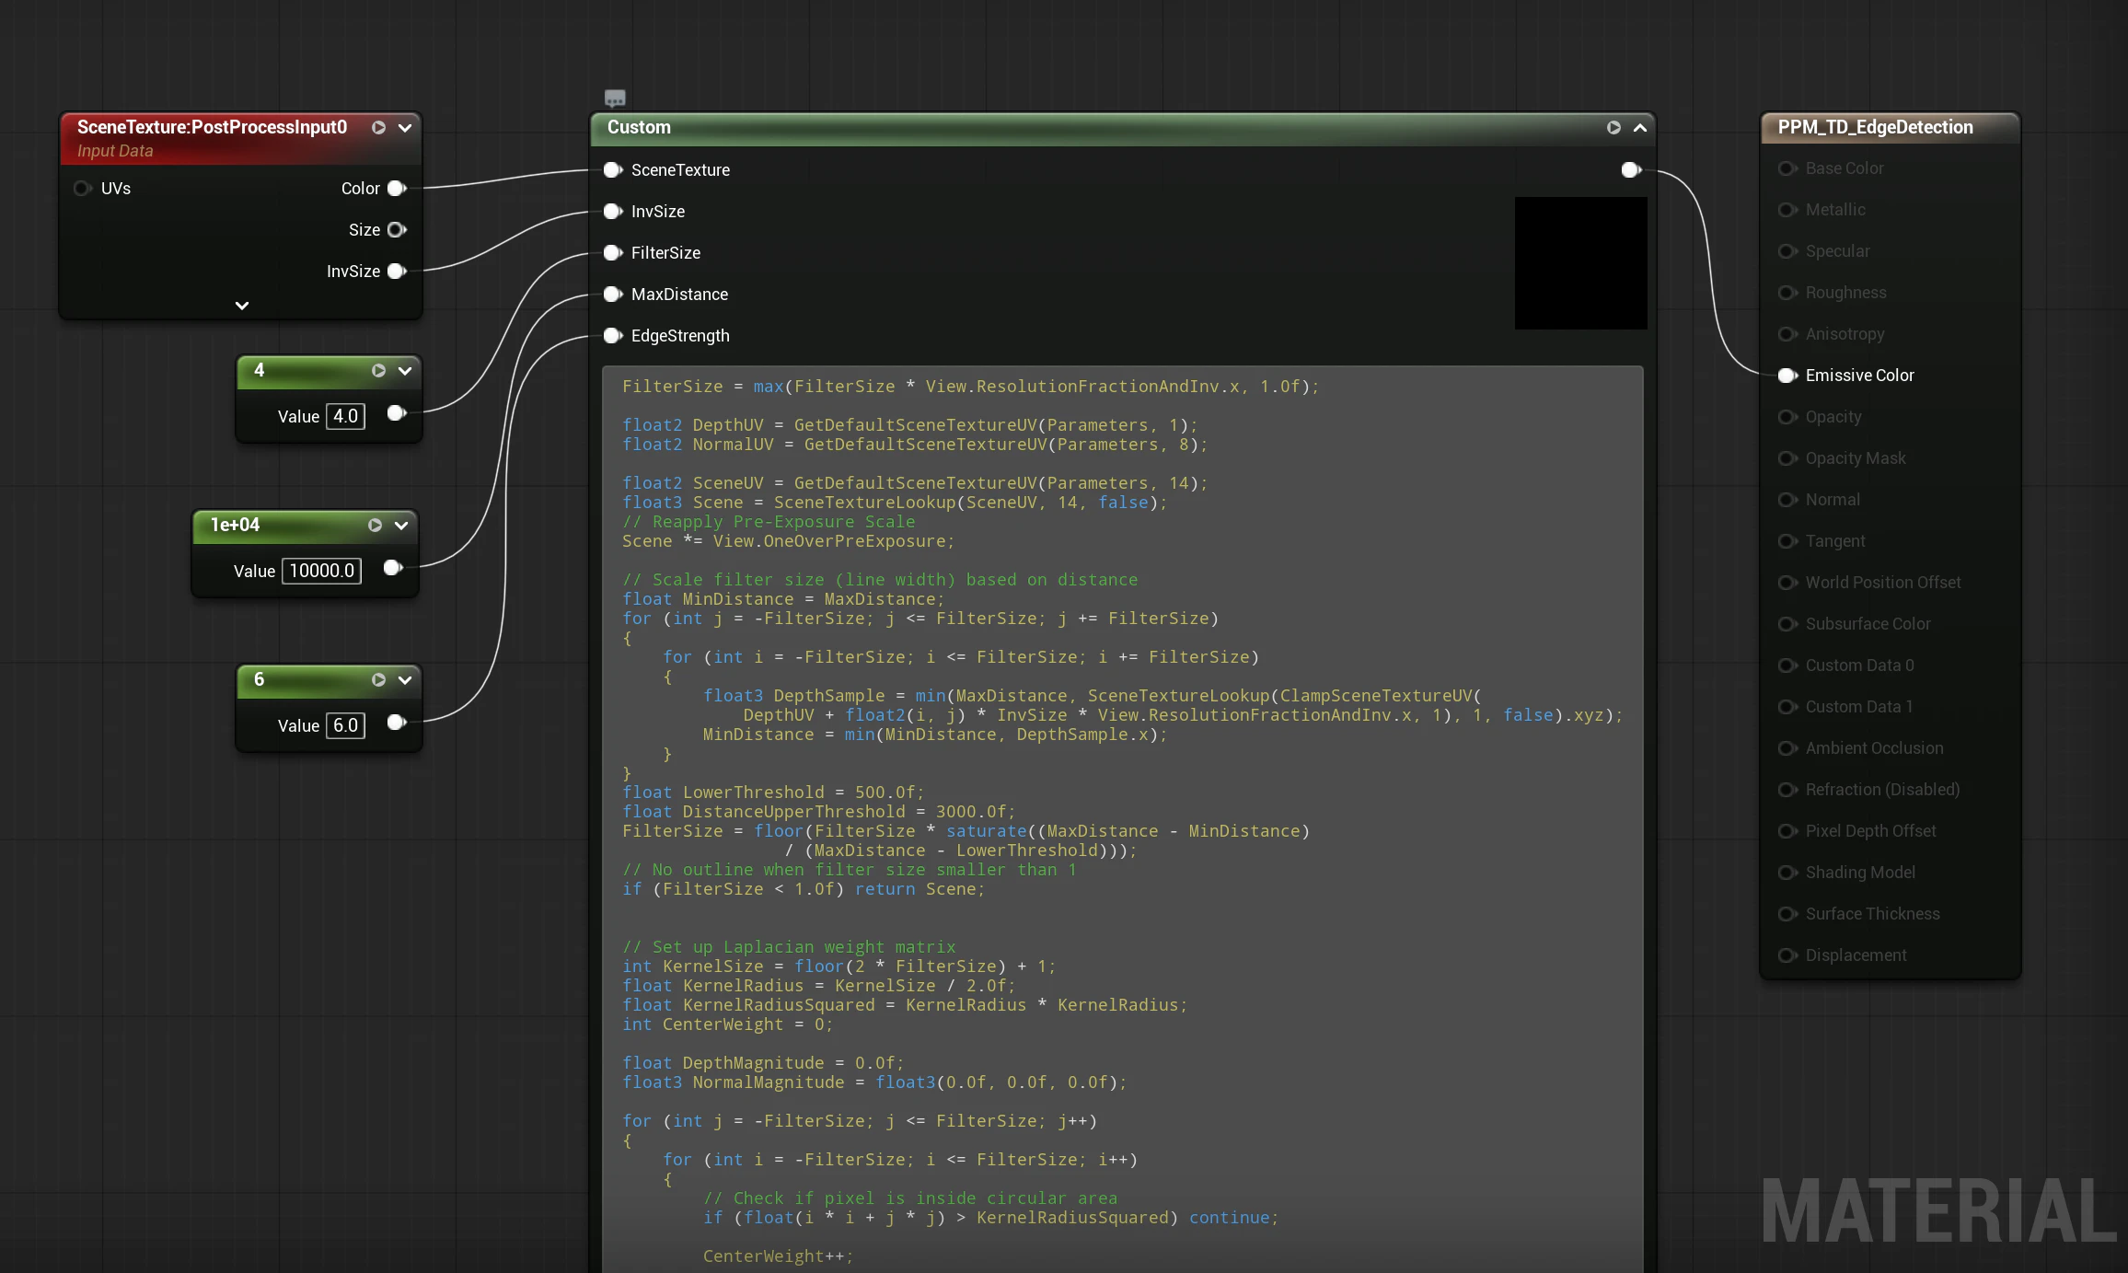Screen dimensions: 2128x1273
Task: Click the MaxDistance input pin on Custom node
Action: (x=611, y=294)
